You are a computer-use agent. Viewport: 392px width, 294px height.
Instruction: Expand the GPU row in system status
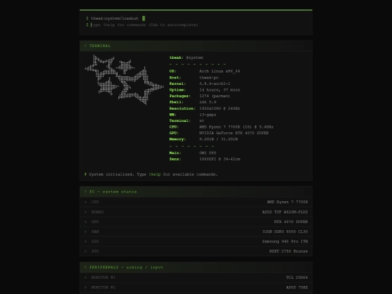[196, 221]
